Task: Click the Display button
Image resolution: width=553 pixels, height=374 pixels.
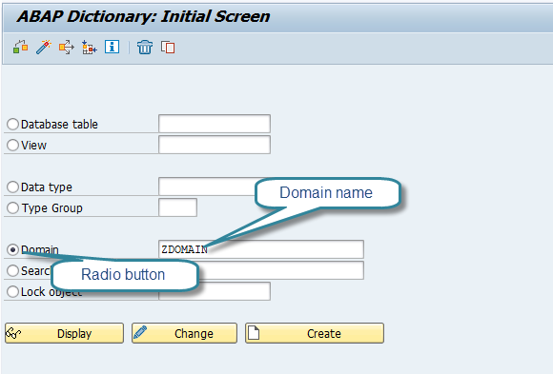Action: pos(64,333)
